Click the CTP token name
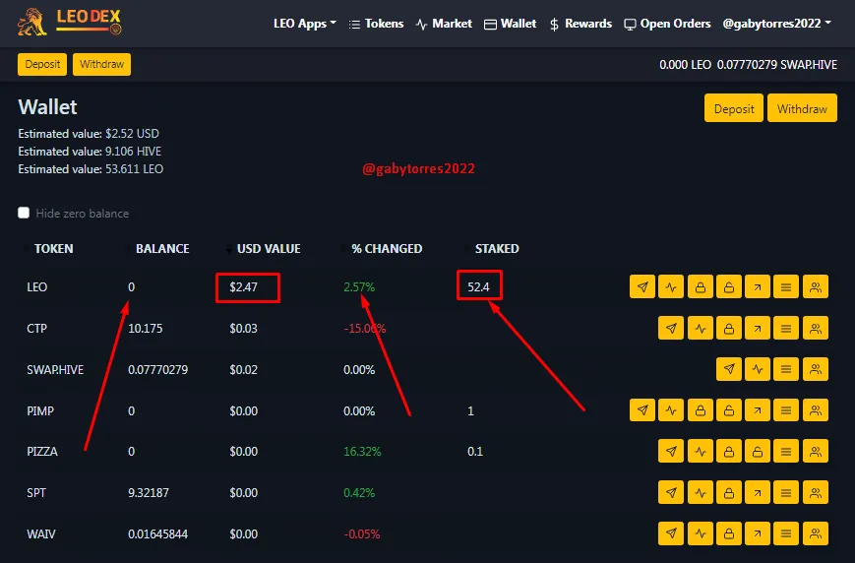Screen dimensions: 855x563 coord(37,329)
